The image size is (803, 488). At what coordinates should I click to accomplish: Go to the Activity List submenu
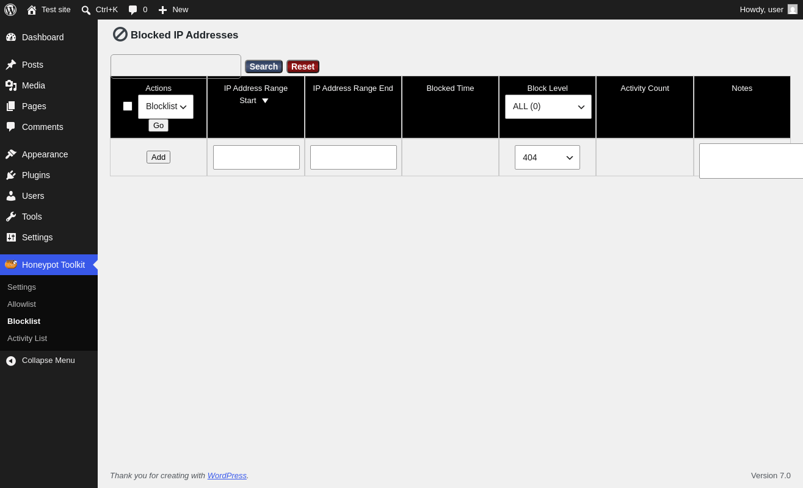point(27,338)
